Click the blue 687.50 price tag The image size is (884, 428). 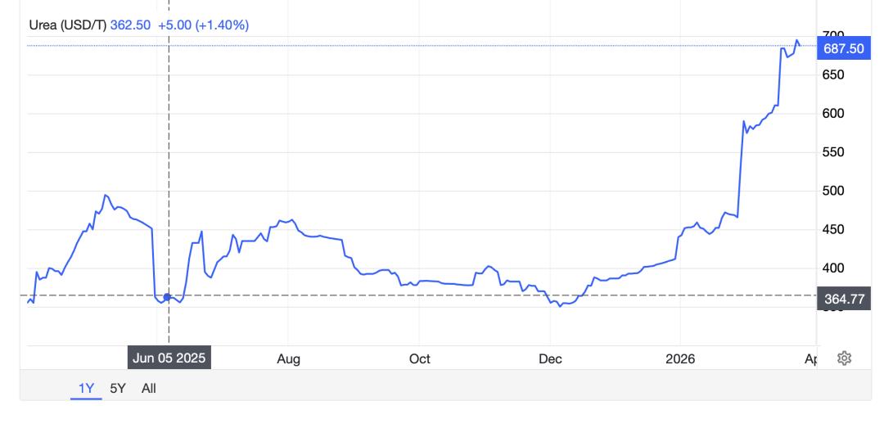(x=843, y=48)
